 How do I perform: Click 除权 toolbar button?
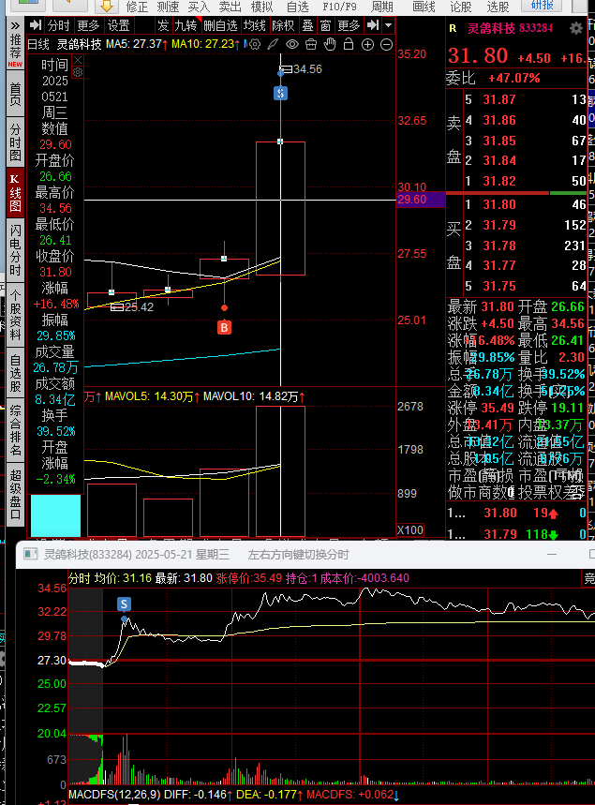283,25
